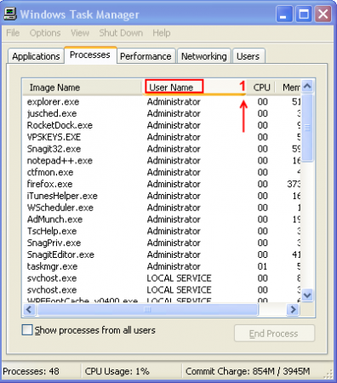
Task: Click the 01 CPU value for taskmgr.exe
Action: coord(262,266)
